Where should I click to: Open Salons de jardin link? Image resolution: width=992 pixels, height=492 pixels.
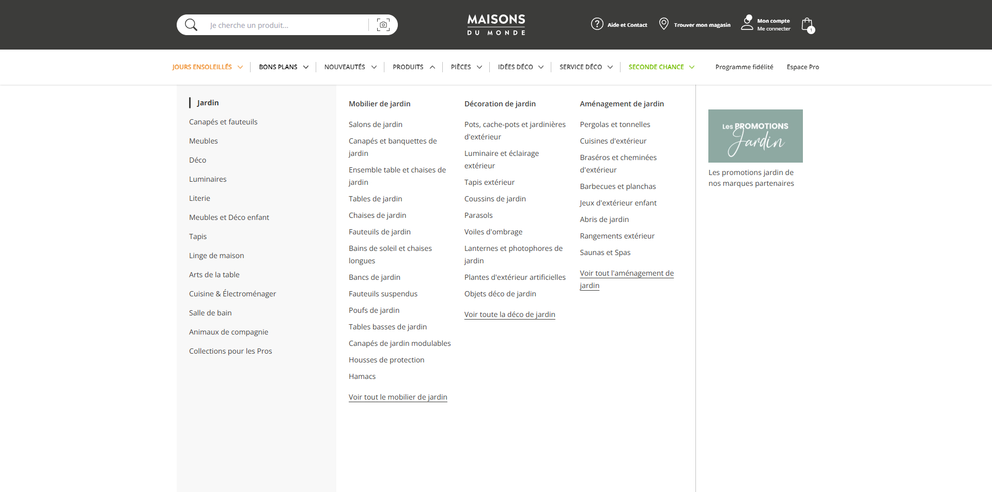pos(376,124)
